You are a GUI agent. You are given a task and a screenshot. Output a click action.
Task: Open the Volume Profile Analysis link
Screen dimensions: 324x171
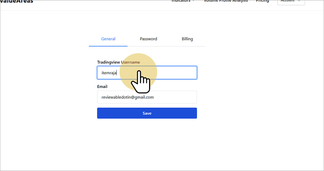click(x=226, y=1)
